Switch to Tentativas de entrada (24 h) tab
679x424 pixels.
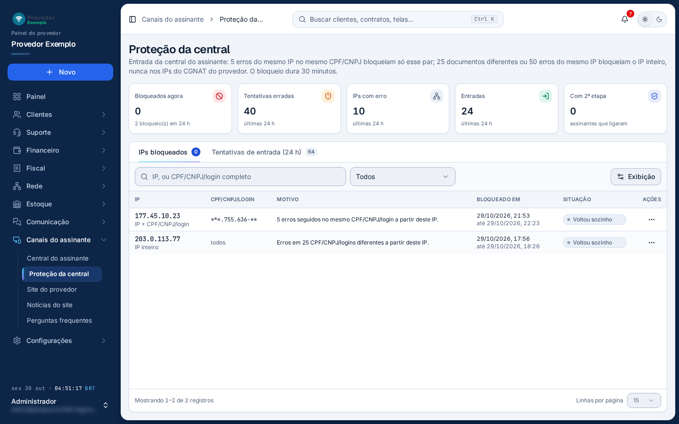265,152
